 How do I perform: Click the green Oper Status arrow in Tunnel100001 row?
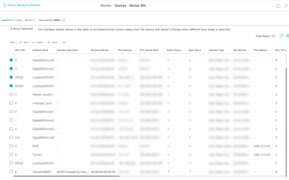click(x=190, y=172)
